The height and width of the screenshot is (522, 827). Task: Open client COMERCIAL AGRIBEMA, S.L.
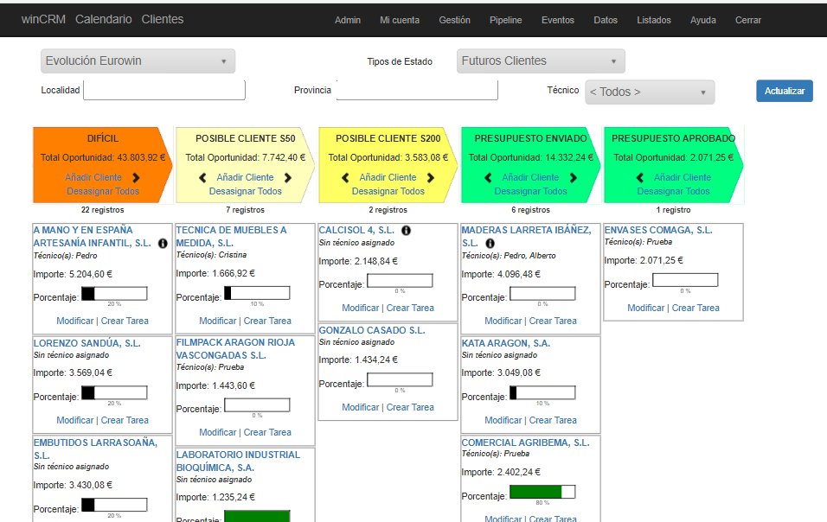[x=525, y=442]
